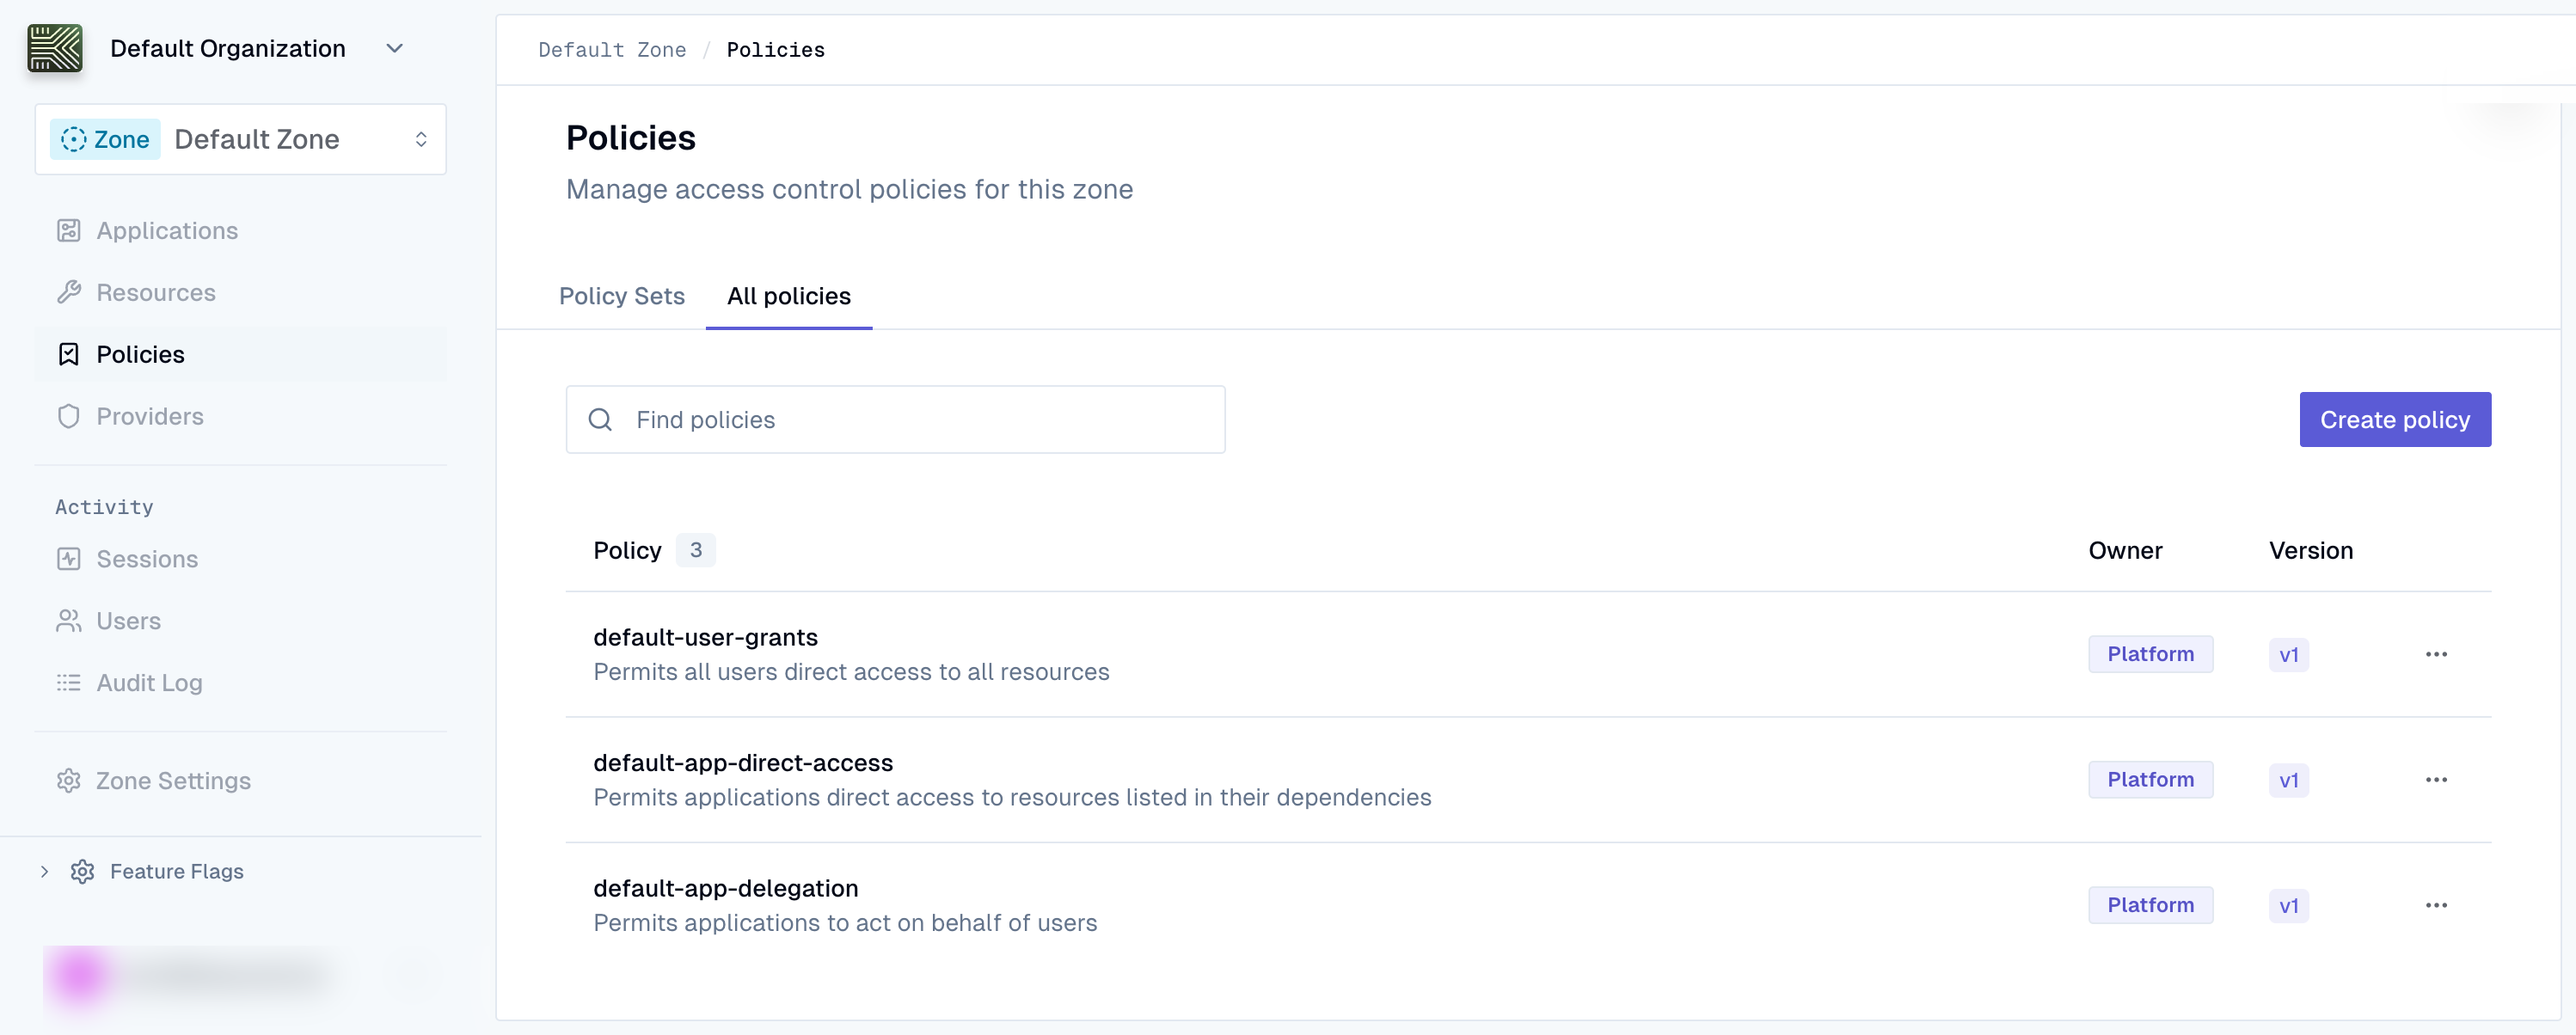Click the Users icon in sidebar
Screen dimensions: 2576x1035
68,620
